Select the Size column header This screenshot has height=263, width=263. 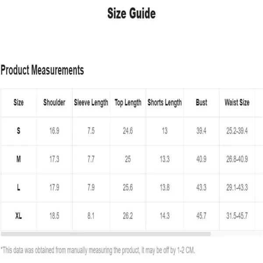tap(18, 102)
